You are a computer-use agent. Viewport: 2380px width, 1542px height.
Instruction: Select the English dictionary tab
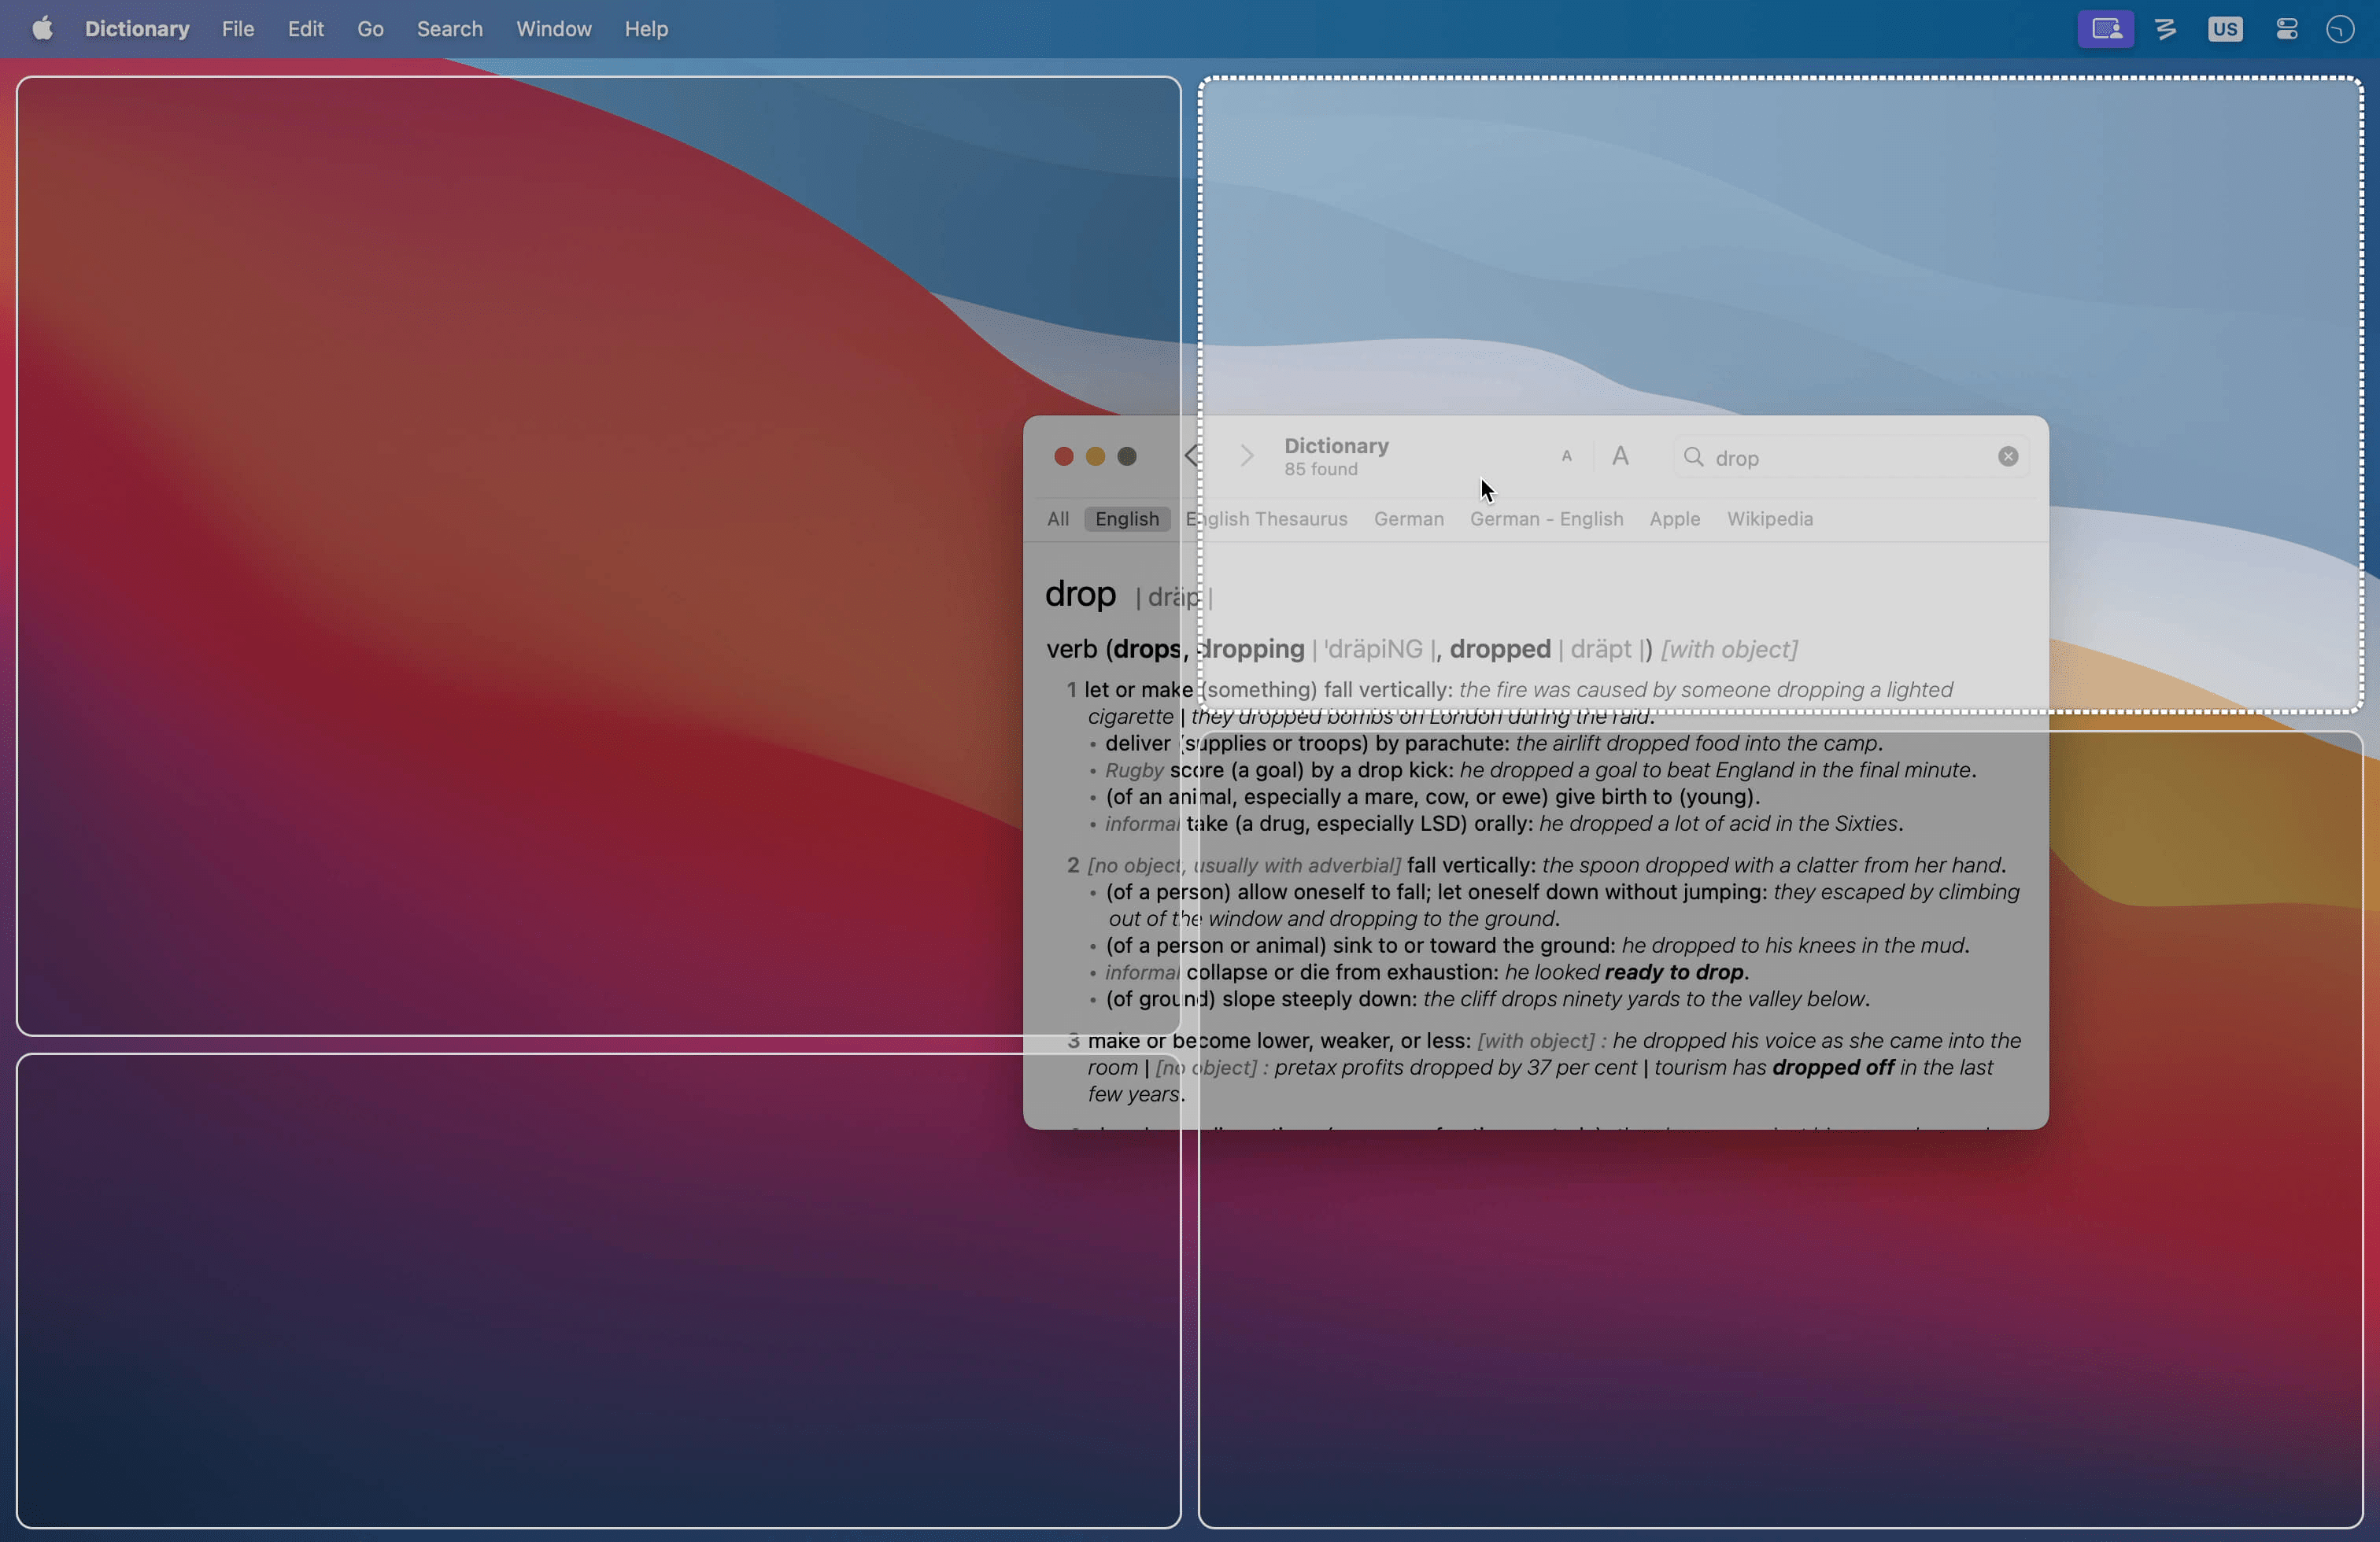pos(1127,518)
